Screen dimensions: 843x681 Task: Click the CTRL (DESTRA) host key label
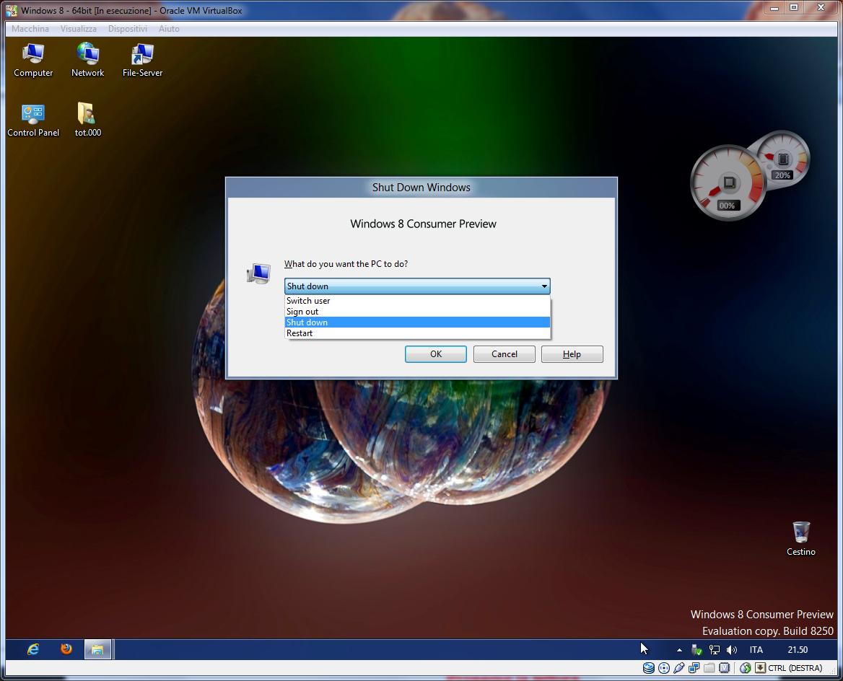pyautogui.click(x=795, y=668)
